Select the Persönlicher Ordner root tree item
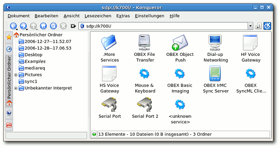The image size is (280, 148). [x=41, y=35]
